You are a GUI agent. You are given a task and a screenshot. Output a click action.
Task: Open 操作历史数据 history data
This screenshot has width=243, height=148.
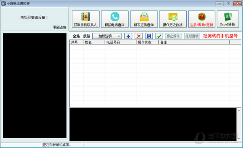tap(173, 19)
